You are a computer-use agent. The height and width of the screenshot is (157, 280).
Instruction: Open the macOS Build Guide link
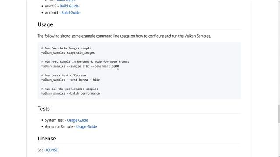[x=69, y=6]
